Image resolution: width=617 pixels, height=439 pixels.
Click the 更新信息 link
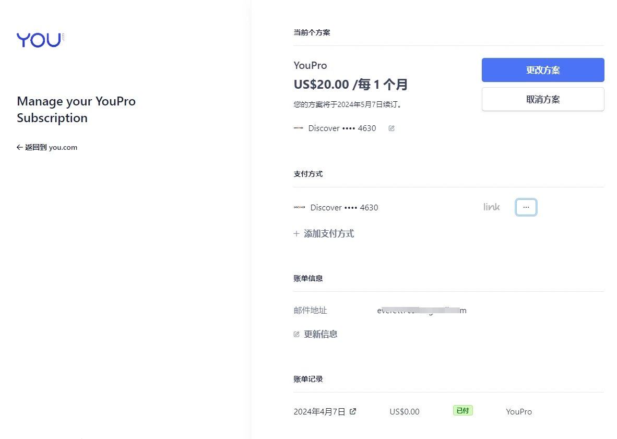point(316,335)
